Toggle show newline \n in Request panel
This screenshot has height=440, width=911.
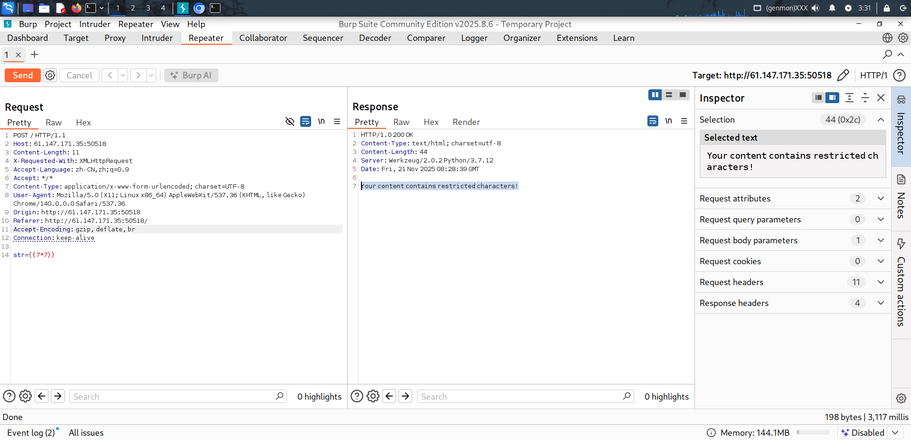tap(322, 122)
